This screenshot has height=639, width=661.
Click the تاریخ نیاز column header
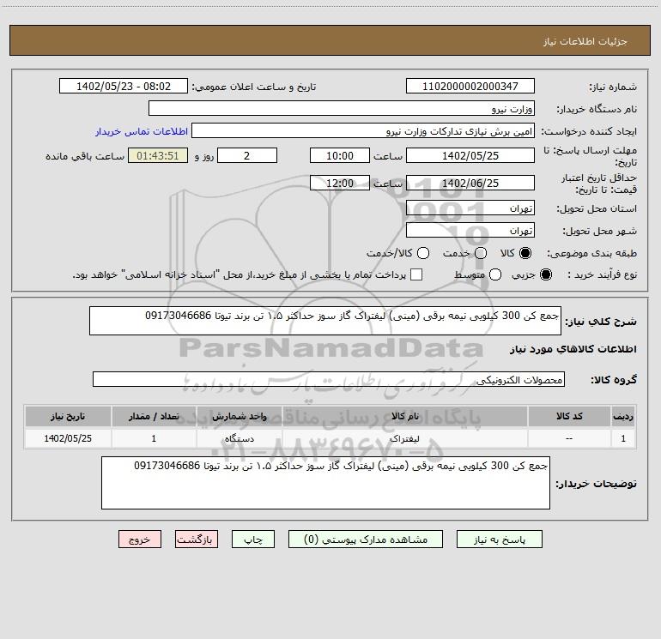(x=68, y=416)
